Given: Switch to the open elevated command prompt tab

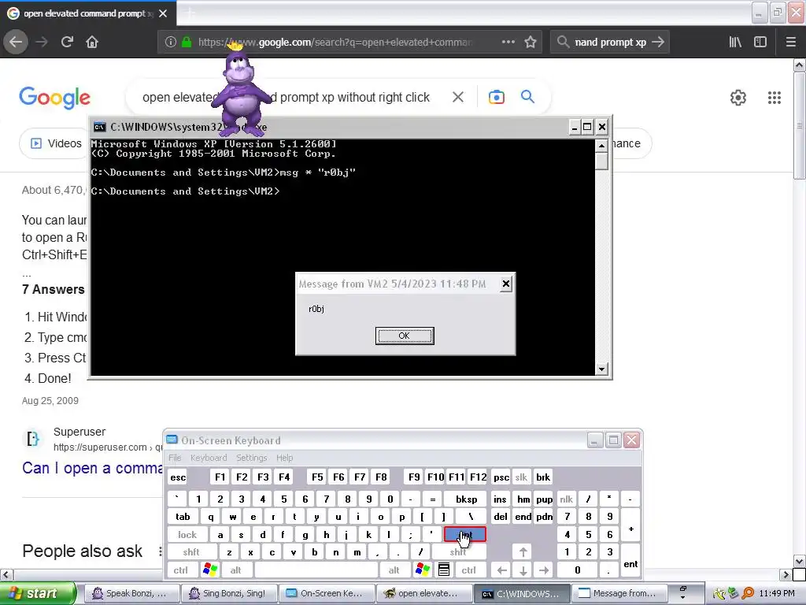Looking at the screenshot, I should coord(87,13).
